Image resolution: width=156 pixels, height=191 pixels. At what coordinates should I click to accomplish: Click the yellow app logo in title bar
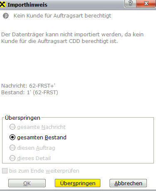click(2, 5)
